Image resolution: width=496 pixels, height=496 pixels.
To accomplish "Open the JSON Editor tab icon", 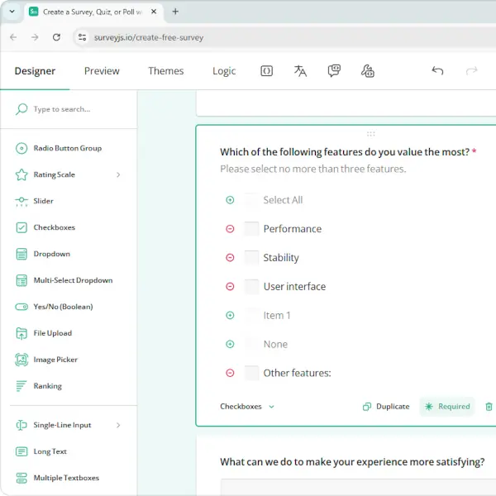I will [266, 71].
